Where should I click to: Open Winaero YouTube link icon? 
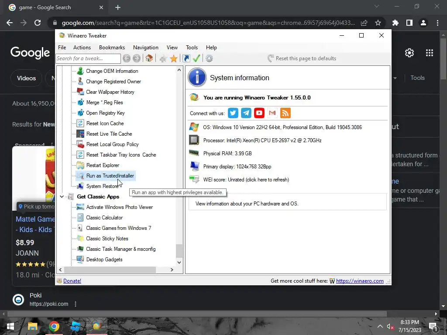259,113
